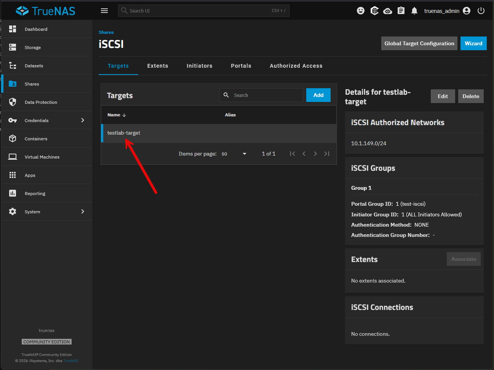Click the TrueCommand status icon
The image size is (494, 370).
(x=374, y=11)
